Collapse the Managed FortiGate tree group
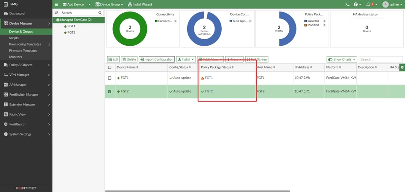This screenshot has width=405, height=192. (x=58, y=20)
